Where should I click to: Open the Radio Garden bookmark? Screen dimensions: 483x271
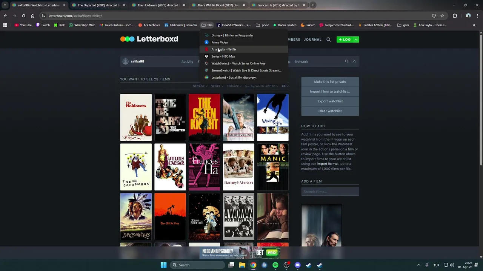(285, 25)
